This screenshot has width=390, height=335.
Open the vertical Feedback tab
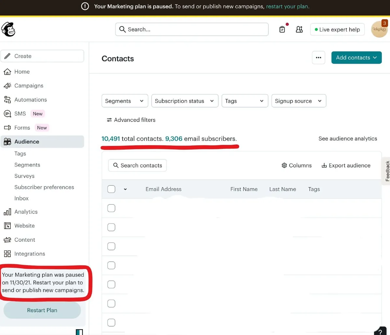click(x=387, y=171)
